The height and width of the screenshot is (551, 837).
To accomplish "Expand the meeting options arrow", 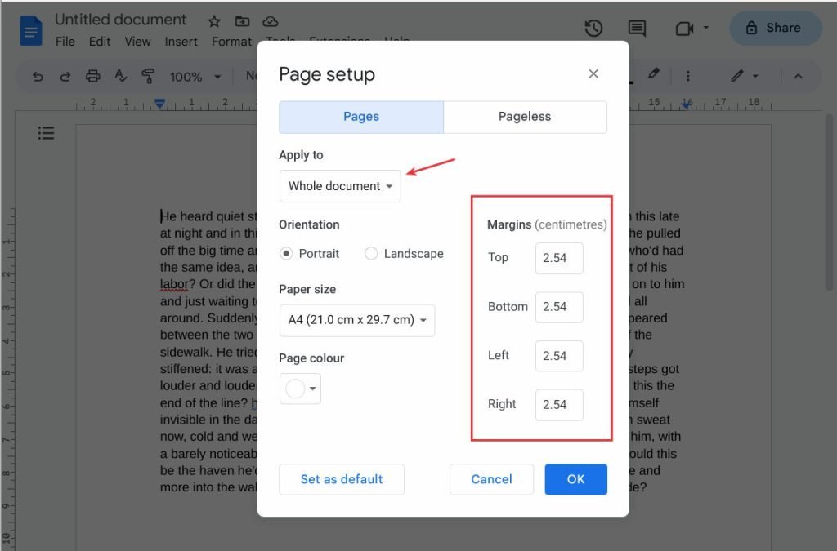I will (x=706, y=27).
